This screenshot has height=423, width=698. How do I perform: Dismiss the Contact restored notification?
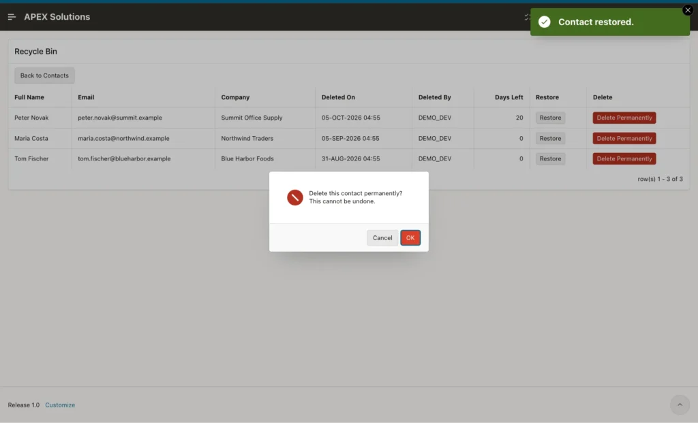tap(687, 10)
